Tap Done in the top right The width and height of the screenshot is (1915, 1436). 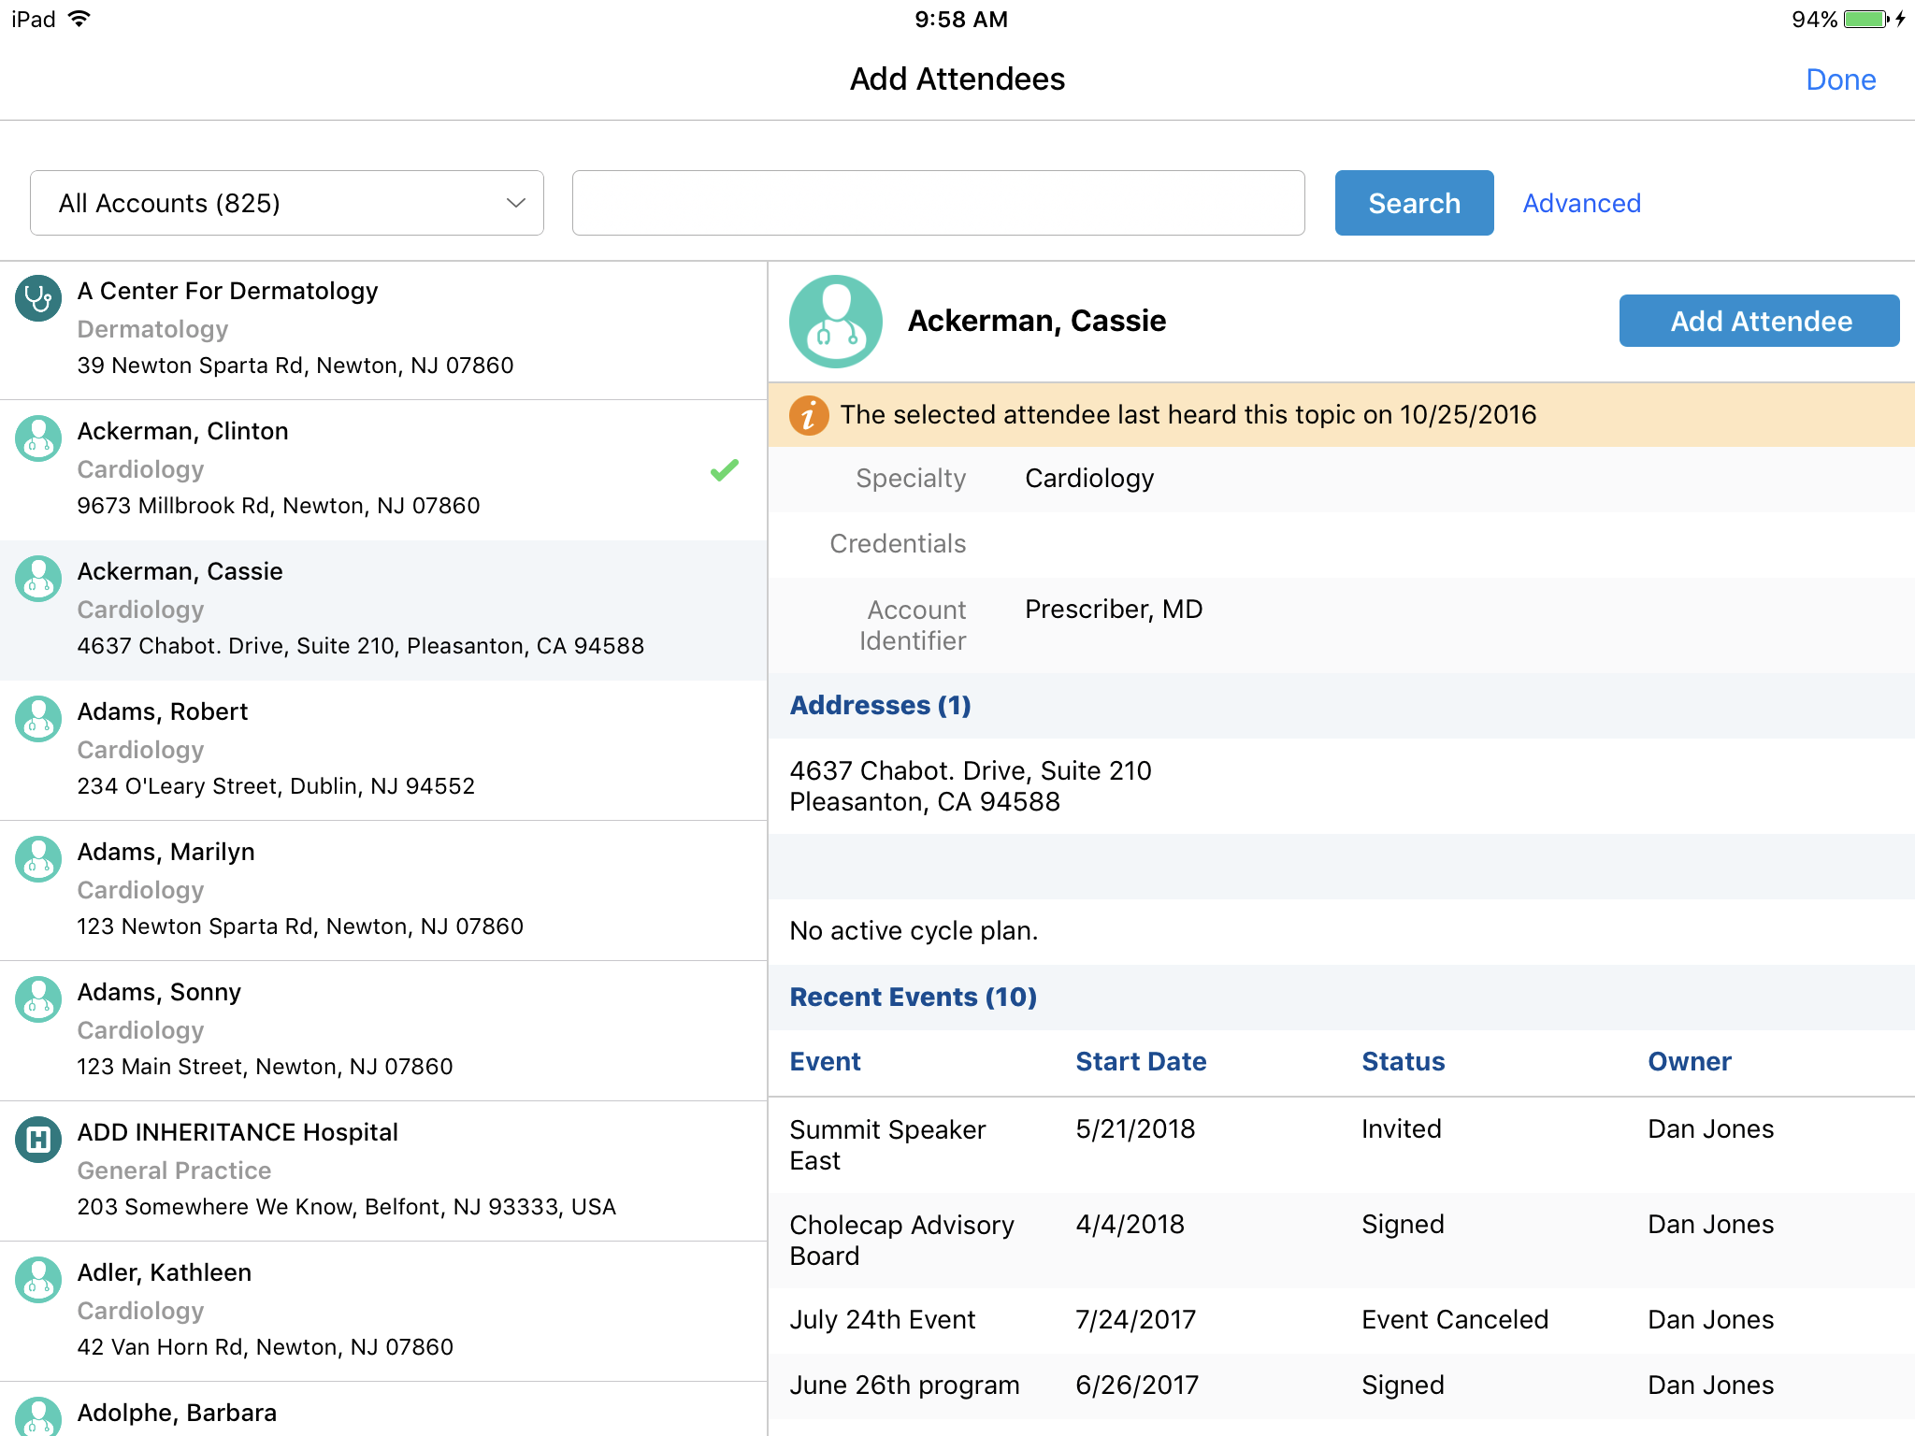[1839, 79]
